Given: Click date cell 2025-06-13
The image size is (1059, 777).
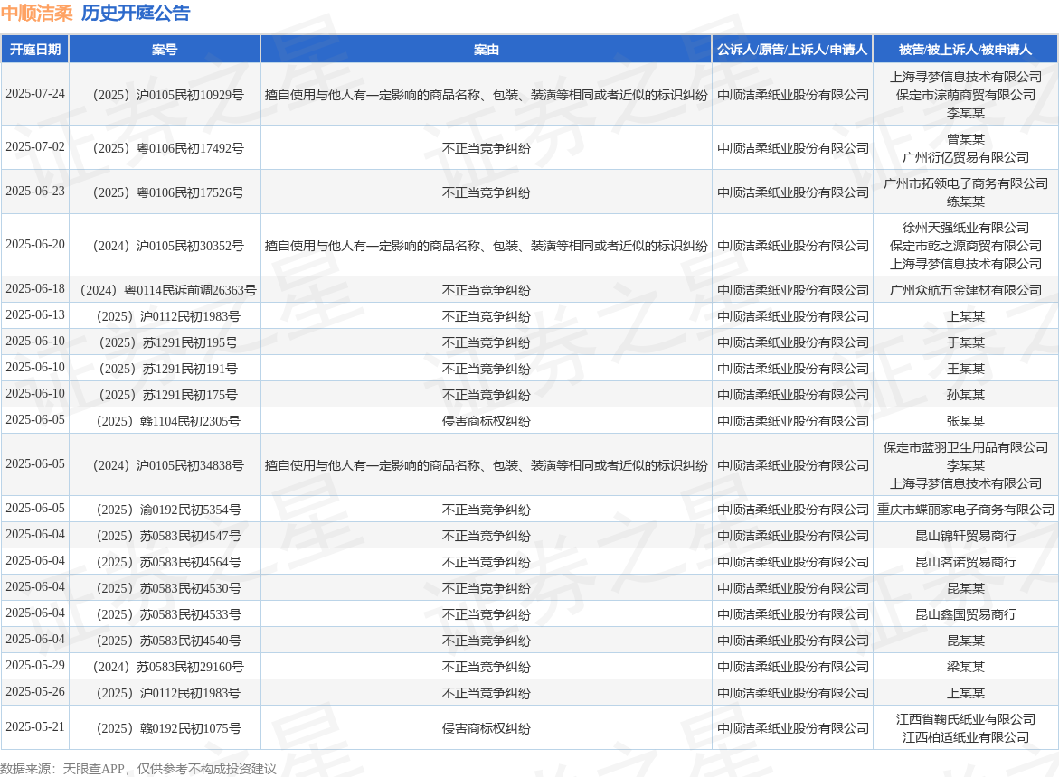Looking at the screenshot, I should click(x=35, y=315).
